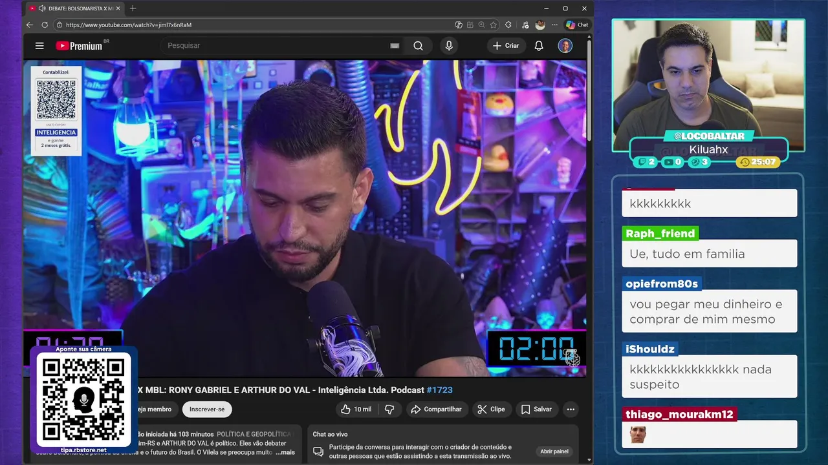Open the #1723 hashtag link

tap(440, 390)
